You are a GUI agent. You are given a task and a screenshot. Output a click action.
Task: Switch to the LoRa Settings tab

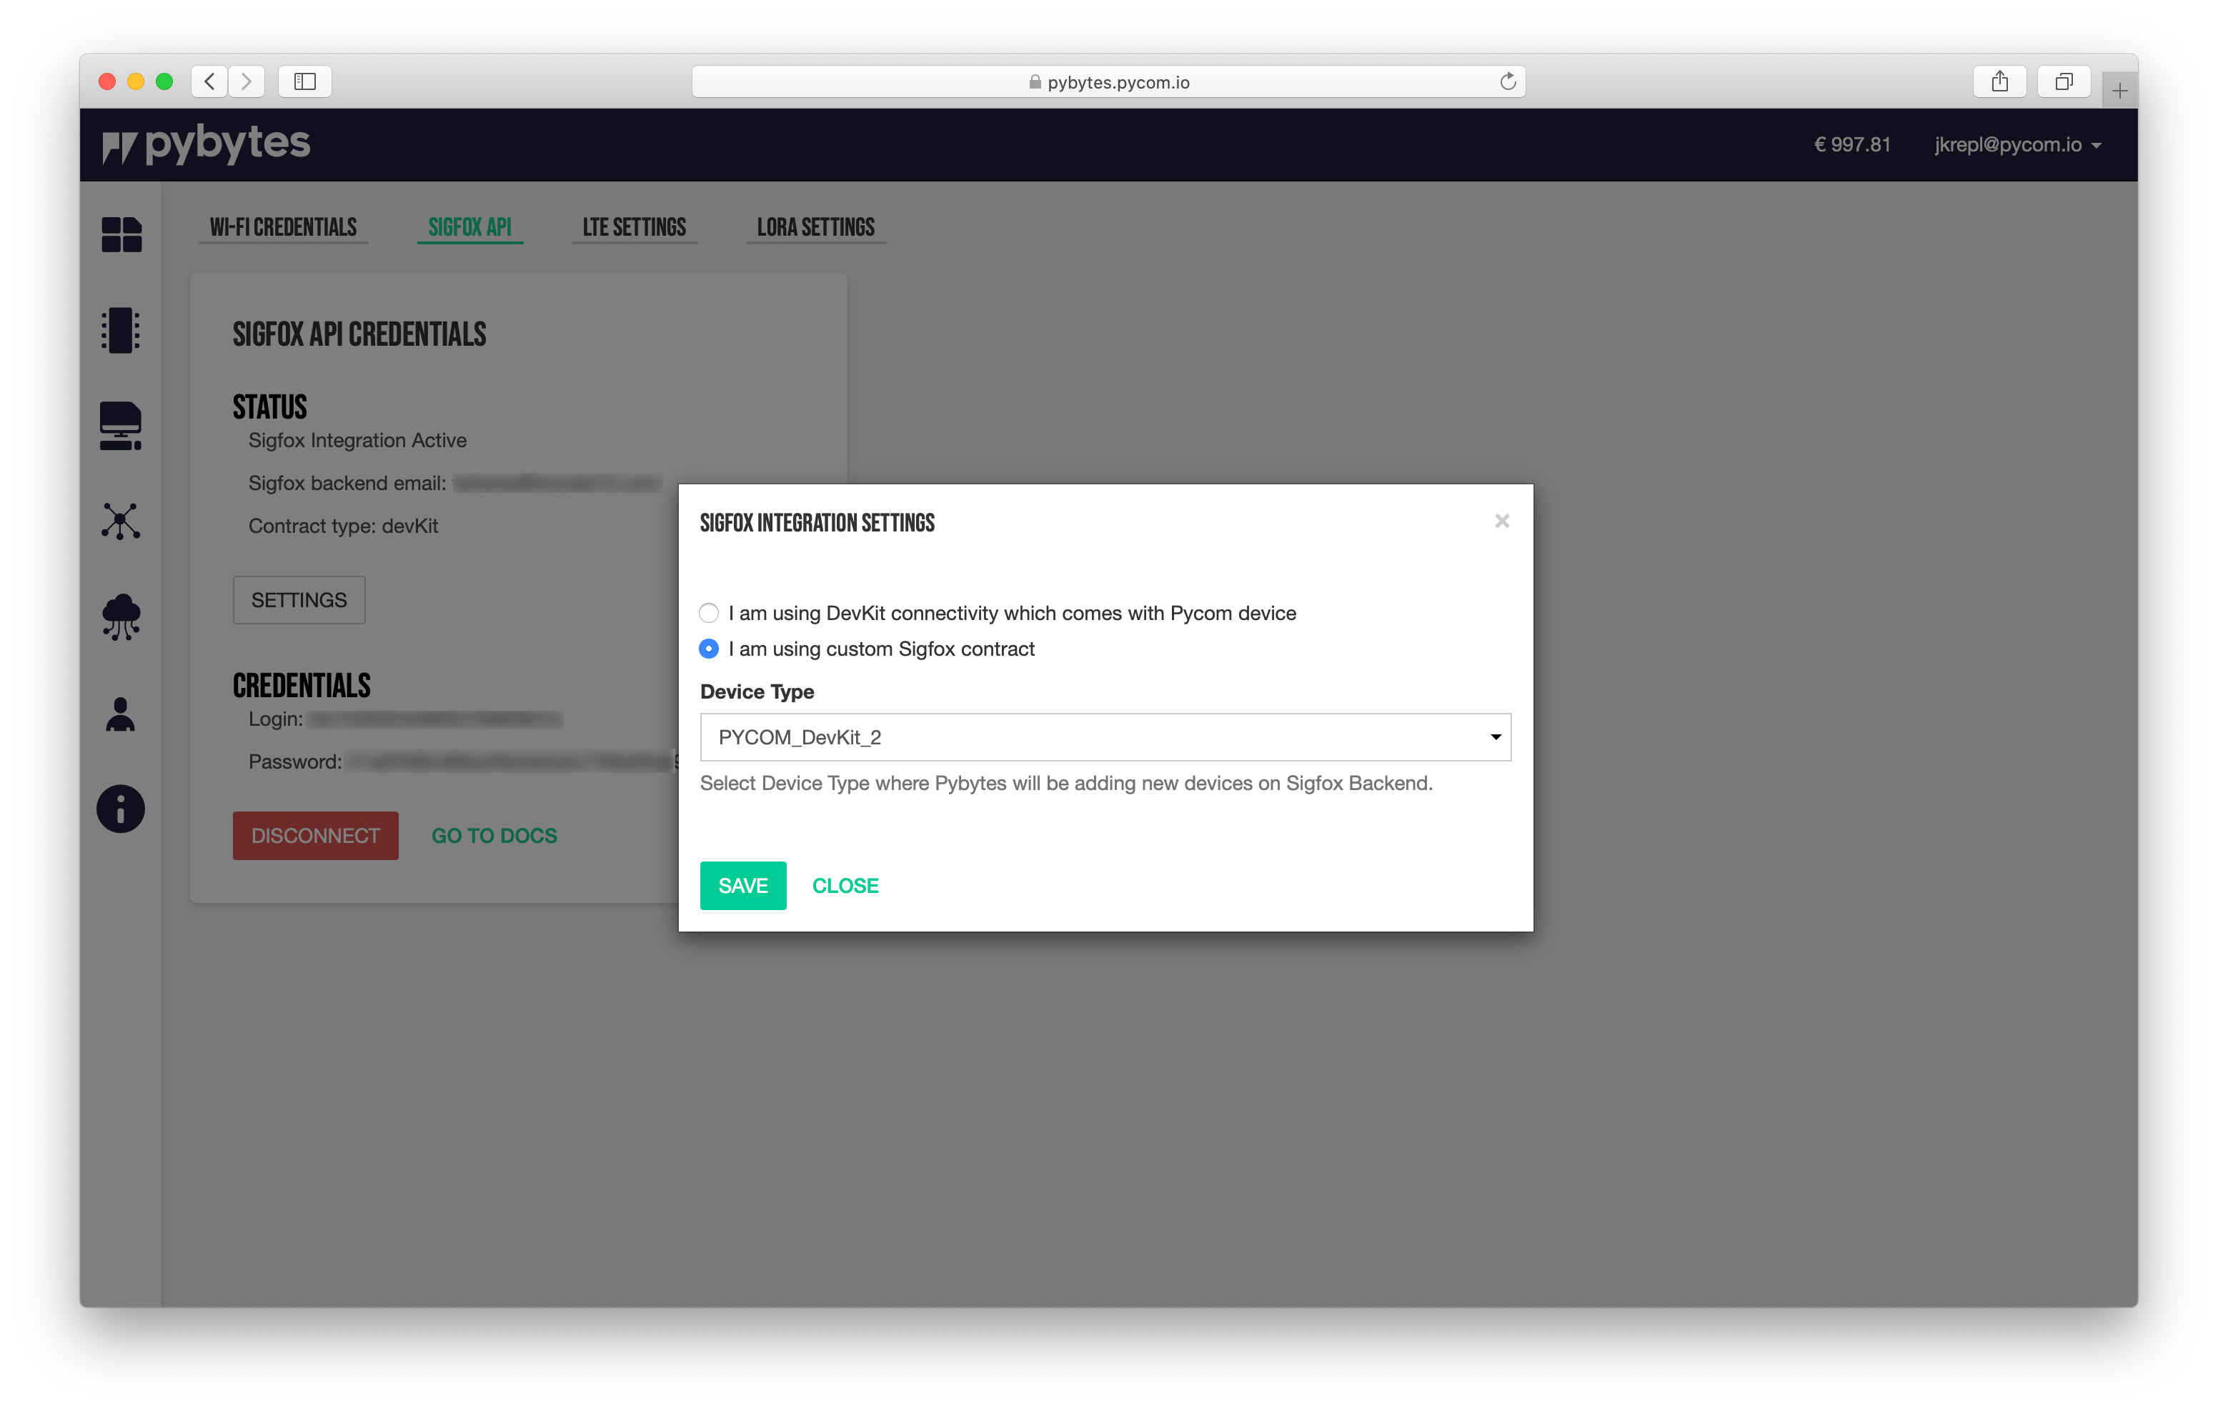(x=815, y=227)
